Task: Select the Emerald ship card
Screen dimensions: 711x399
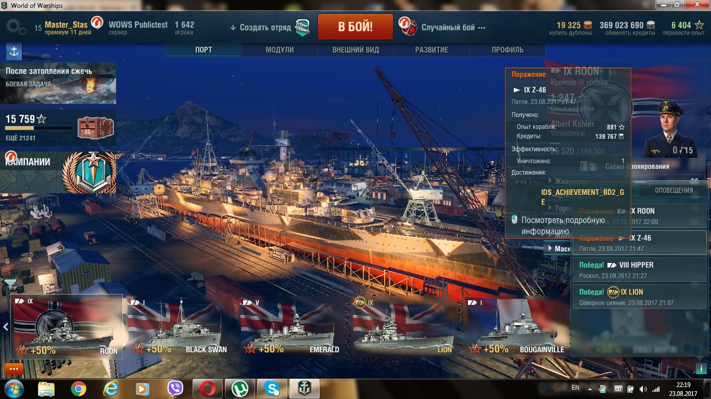Action: click(291, 326)
